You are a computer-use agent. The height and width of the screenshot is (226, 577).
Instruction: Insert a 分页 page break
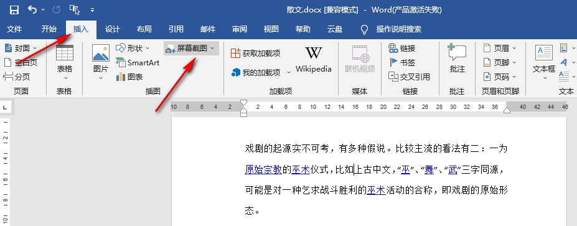(17, 77)
